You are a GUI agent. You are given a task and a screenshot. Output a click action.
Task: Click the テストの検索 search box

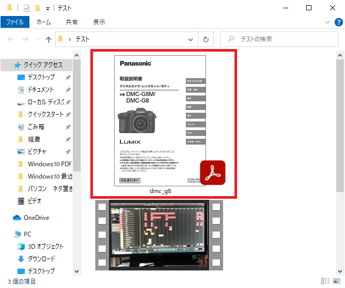(x=279, y=39)
